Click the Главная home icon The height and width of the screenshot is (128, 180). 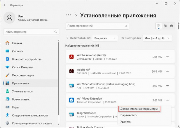(x=7, y=43)
